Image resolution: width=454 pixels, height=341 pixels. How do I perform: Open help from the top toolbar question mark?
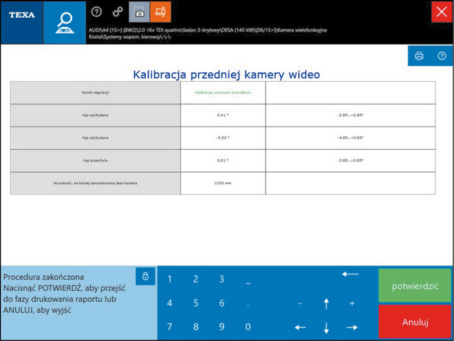[96, 12]
